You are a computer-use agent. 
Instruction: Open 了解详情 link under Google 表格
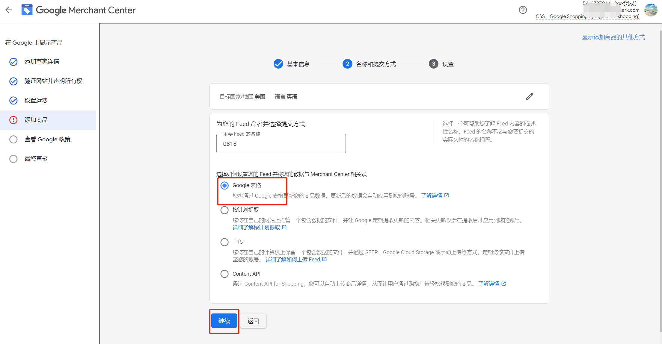[432, 196]
